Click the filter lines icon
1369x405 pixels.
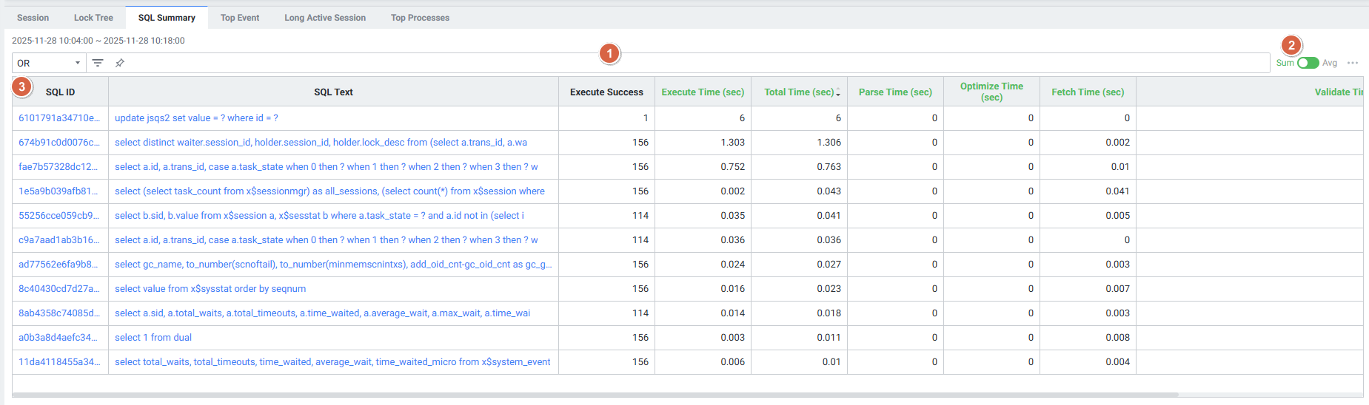click(x=97, y=63)
